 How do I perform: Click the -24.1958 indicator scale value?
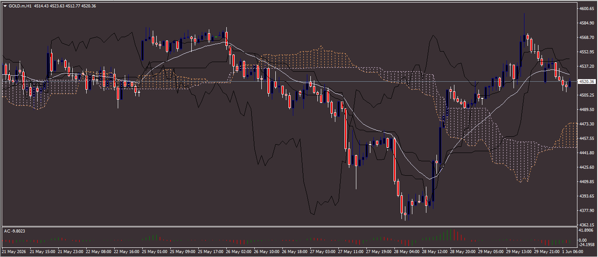[x=586, y=245]
